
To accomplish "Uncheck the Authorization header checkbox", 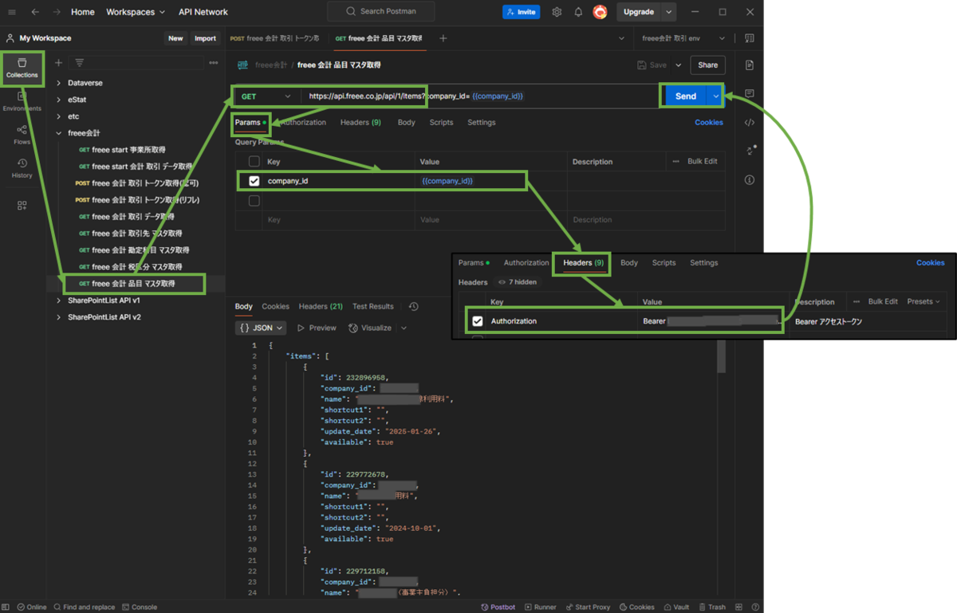I will coord(478,321).
